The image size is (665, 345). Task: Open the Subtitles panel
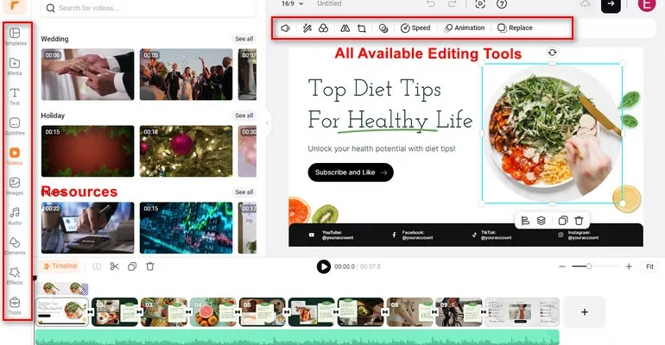click(15, 126)
